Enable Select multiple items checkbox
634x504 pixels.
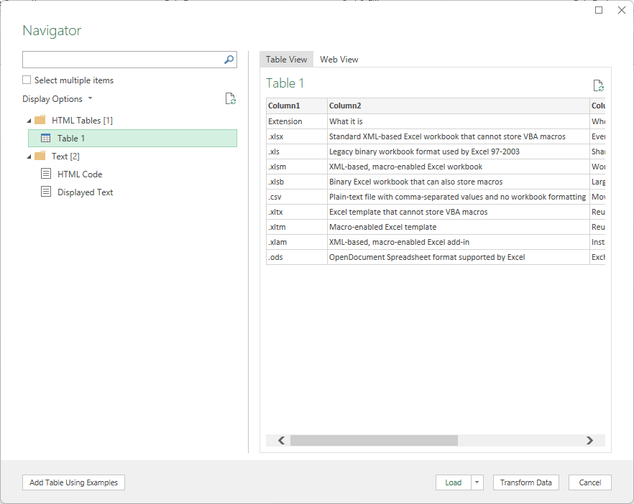point(27,80)
